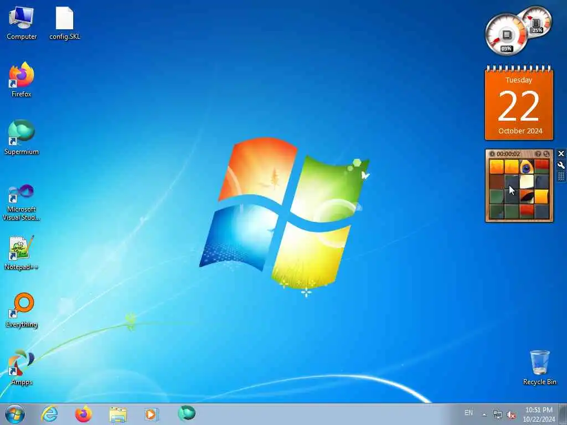Shuffle or solve the picture puzzle
Screen dimensions: 567x425
pyautogui.click(x=547, y=154)
